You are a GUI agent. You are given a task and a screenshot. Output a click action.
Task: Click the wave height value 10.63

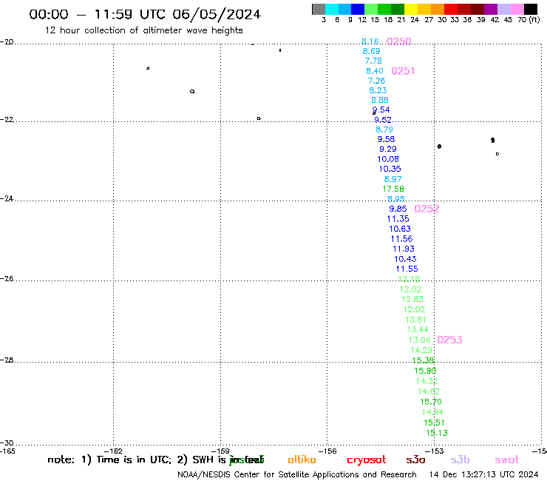click(400, 229)
